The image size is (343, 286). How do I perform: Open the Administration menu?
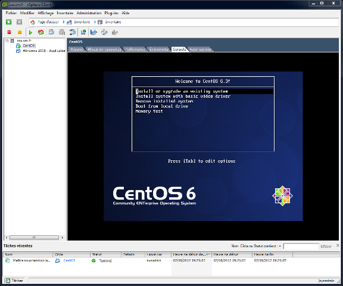(x=89, y=13)
